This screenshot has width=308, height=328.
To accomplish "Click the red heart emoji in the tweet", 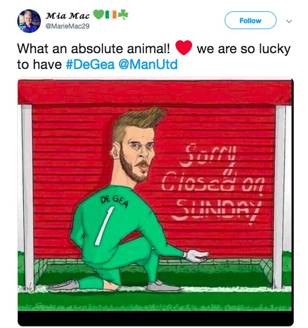I will pyautogui.click(x=183, y=48).
